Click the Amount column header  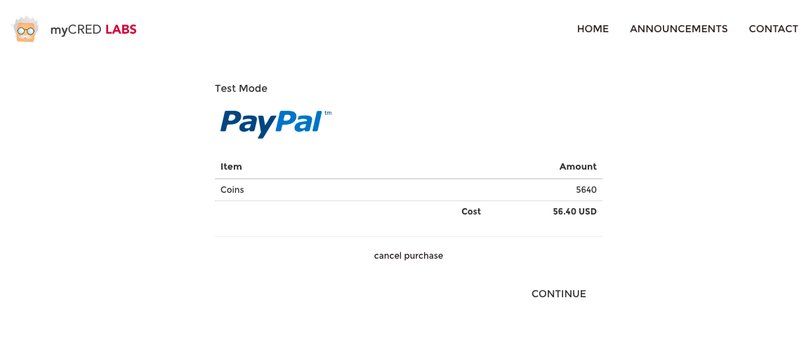click(x=577, y=167)
